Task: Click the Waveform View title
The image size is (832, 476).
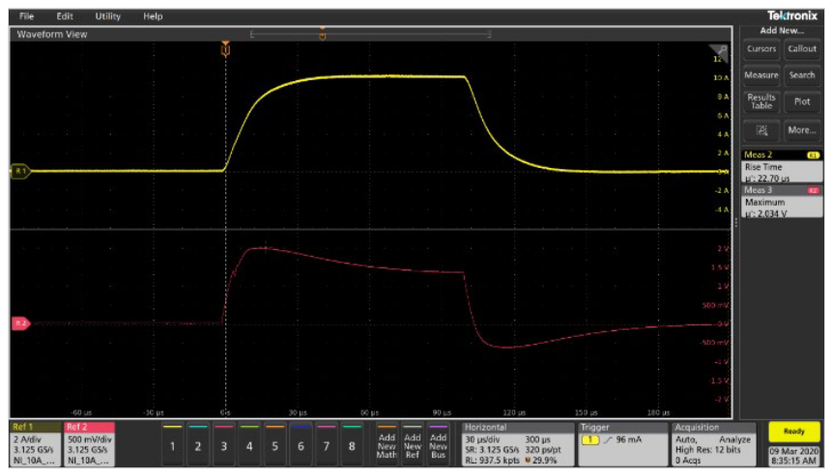Action: coord(52,35)
